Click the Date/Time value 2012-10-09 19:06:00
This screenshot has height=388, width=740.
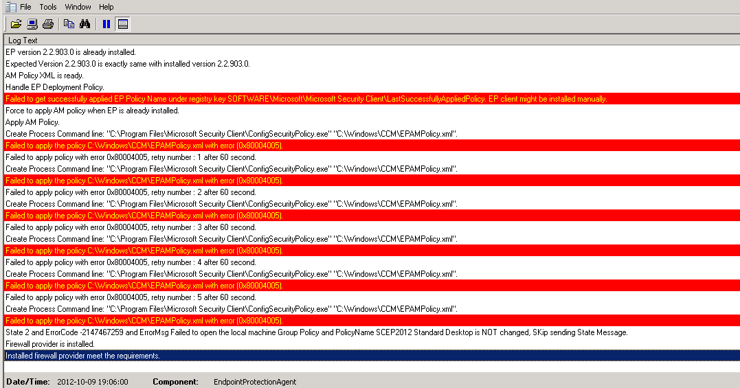tap(93, 382)
